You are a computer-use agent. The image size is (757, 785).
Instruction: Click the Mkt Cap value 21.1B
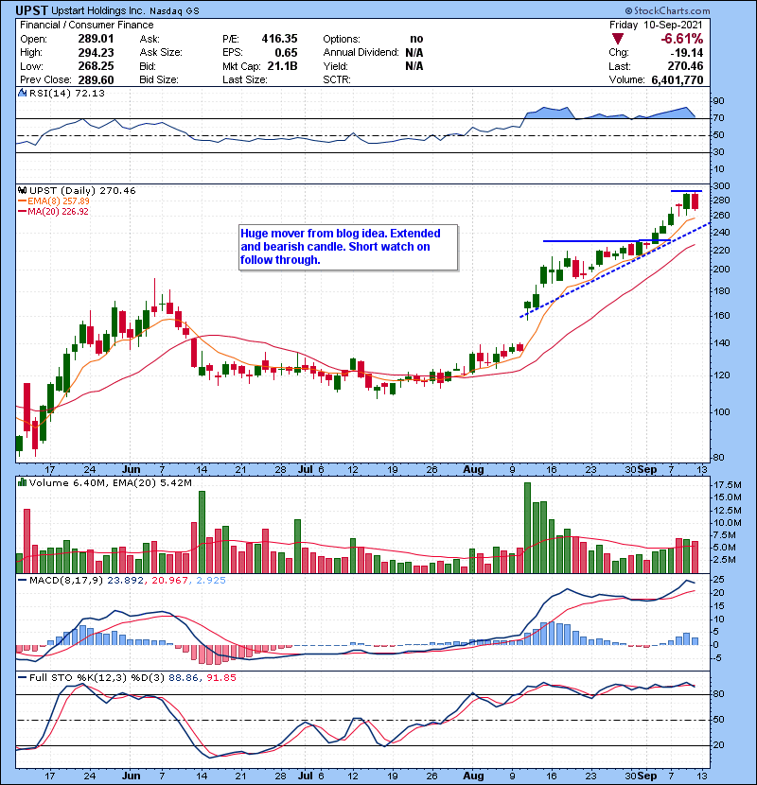(283, 66)
